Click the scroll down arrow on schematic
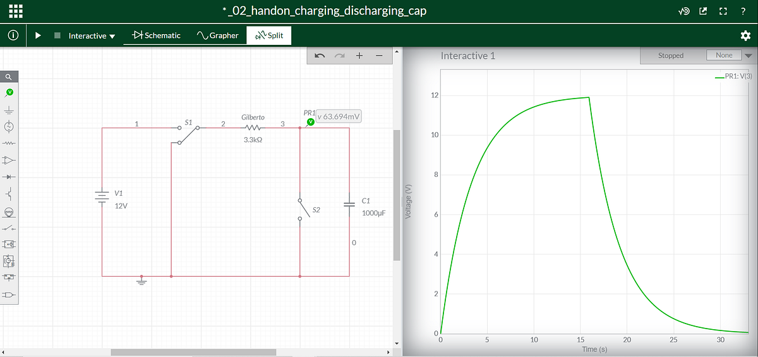The width and height of the screenshot is (758, 357). pyautogui.click(x=397, y=344)
